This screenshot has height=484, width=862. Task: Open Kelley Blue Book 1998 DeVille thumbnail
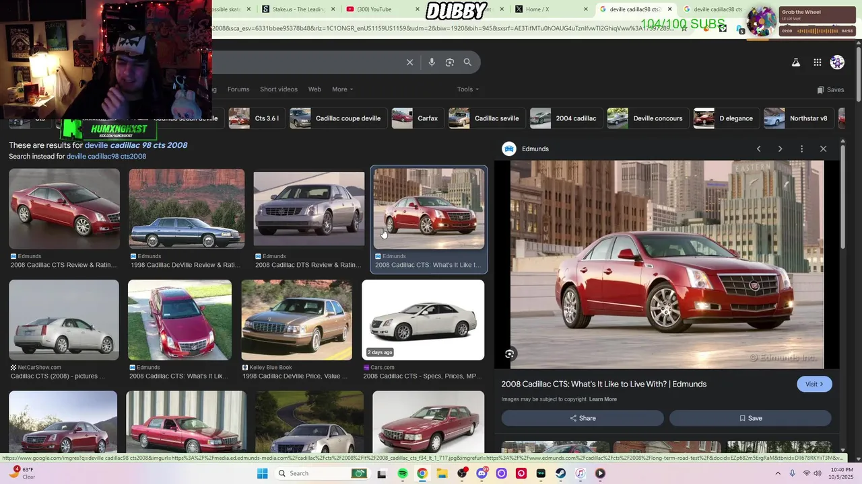(x=296, y=320)
